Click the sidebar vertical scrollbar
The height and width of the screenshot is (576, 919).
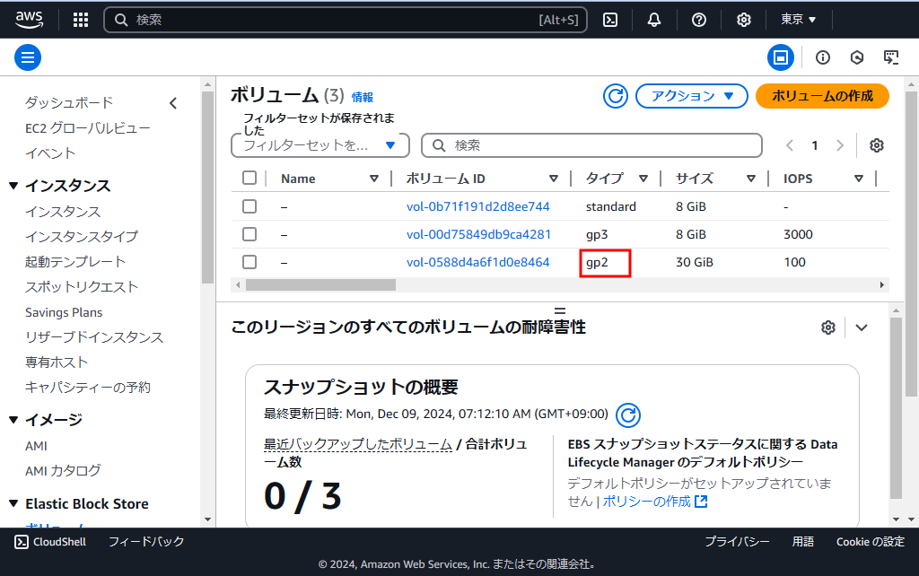[x=207, y=188]
